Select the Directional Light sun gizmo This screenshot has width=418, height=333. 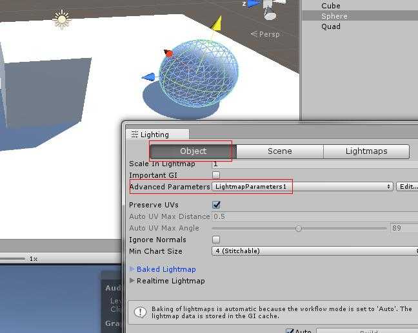62,19
